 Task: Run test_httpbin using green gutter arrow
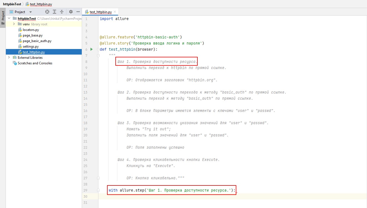click(x=91, y=49)
